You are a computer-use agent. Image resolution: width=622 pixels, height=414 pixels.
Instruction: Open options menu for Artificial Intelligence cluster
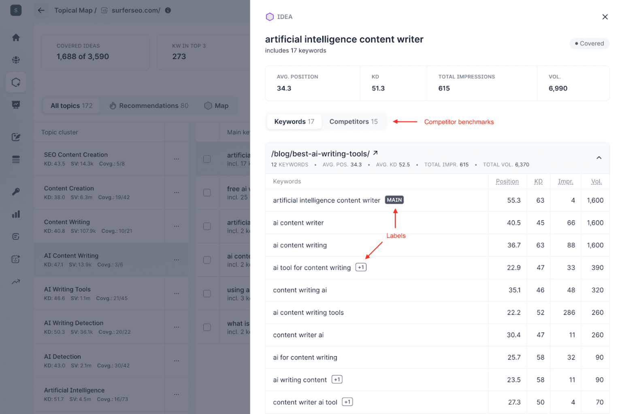coord(177,394)
